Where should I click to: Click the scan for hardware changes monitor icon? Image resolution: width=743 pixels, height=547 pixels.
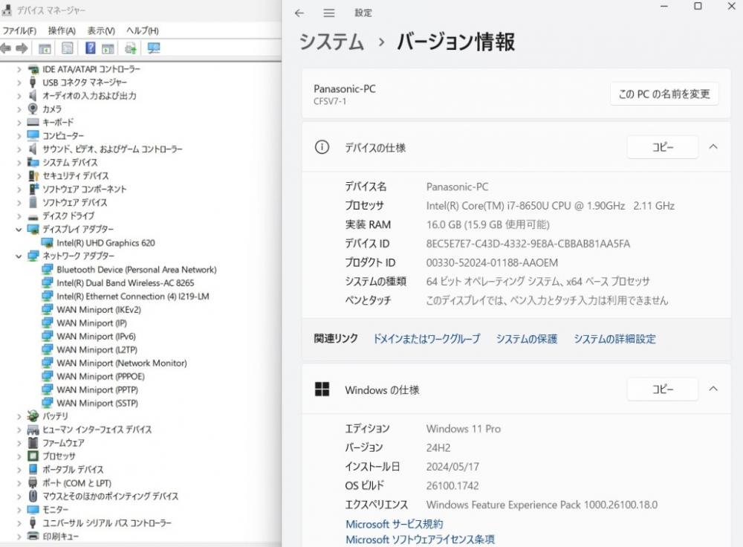coord(154,48)
